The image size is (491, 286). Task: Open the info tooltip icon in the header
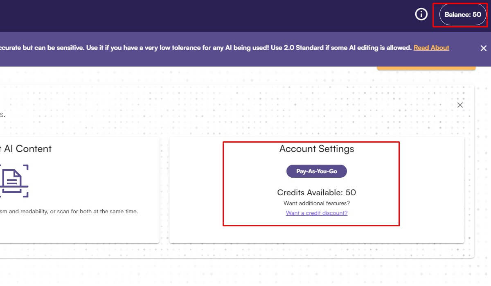[x=421, y=14]
